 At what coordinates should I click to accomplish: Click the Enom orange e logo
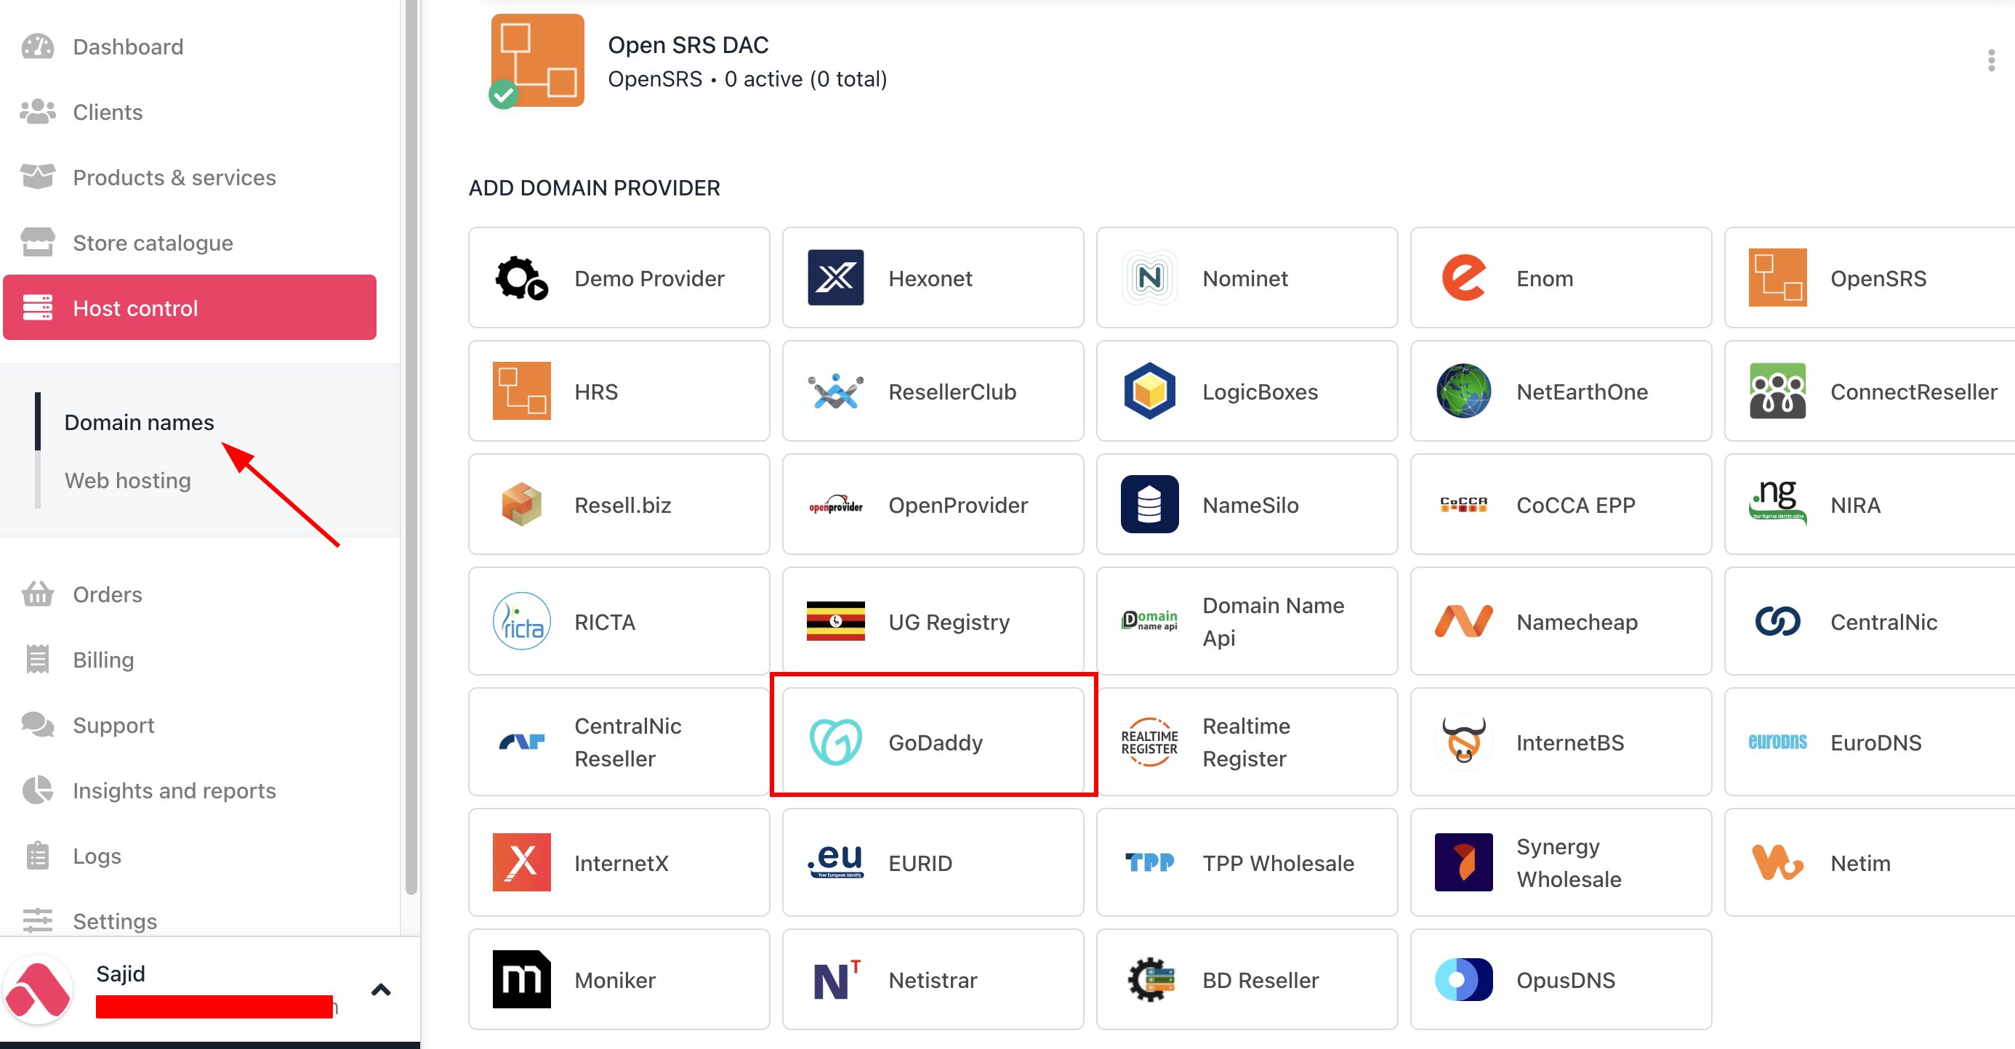click(x=1463, y=278)
